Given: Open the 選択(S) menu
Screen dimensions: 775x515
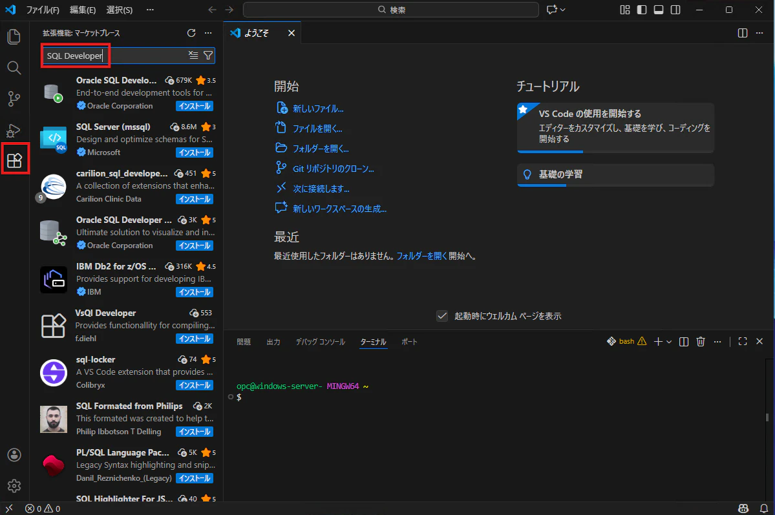Looking at the screenshot, I should [119, 10].
